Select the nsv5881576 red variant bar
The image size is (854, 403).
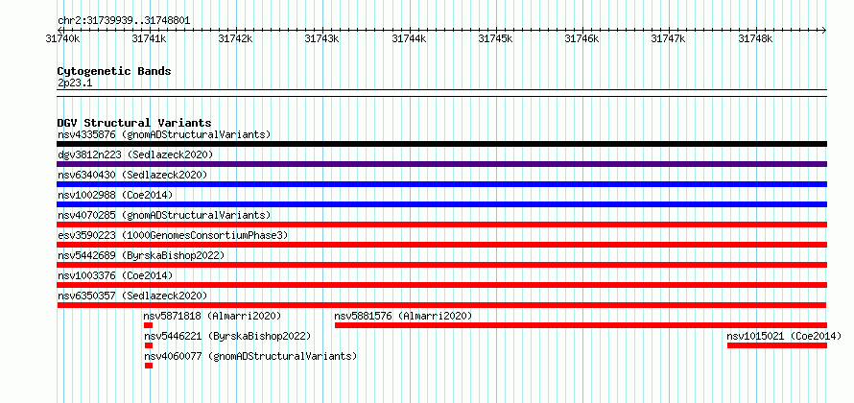point(581,325)
